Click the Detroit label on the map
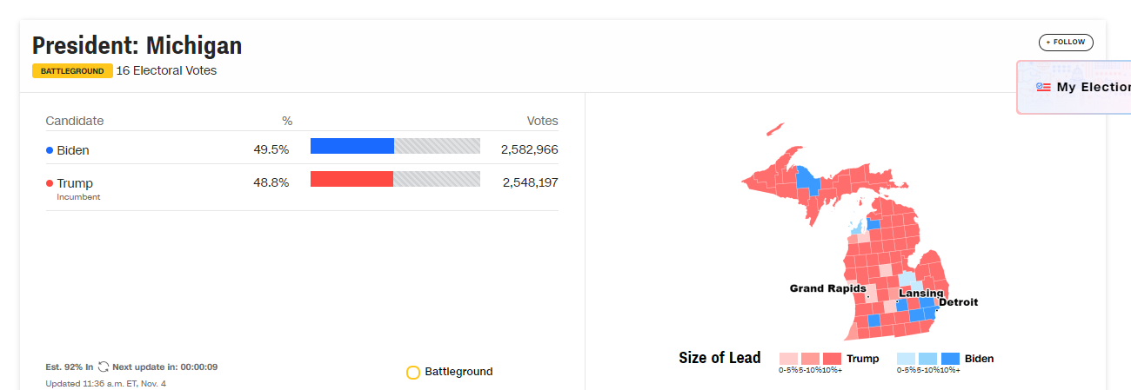The image size is (1131, 390). tap(958, 302)
